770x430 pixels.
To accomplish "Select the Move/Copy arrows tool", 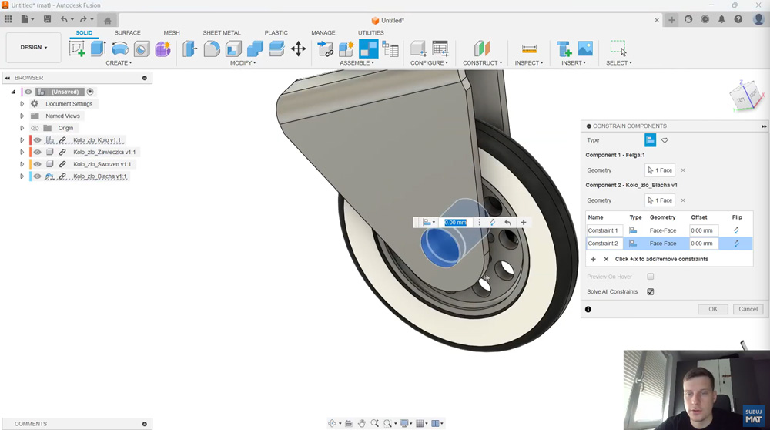I will [298, 49].
